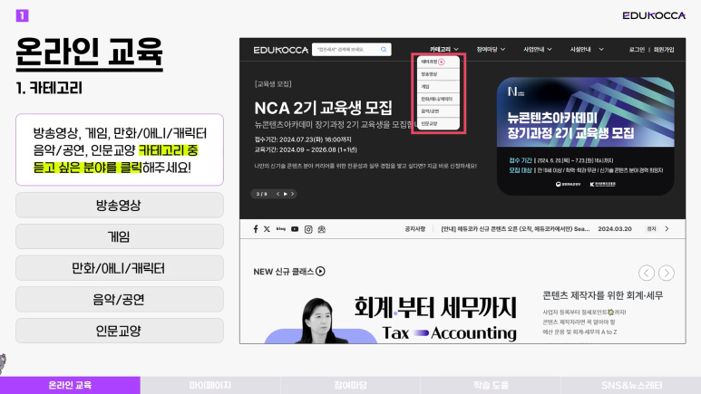Screen dimensions: 701x394
Task: Click the 방송영상 button on the left panel
Action: (120, 205)
